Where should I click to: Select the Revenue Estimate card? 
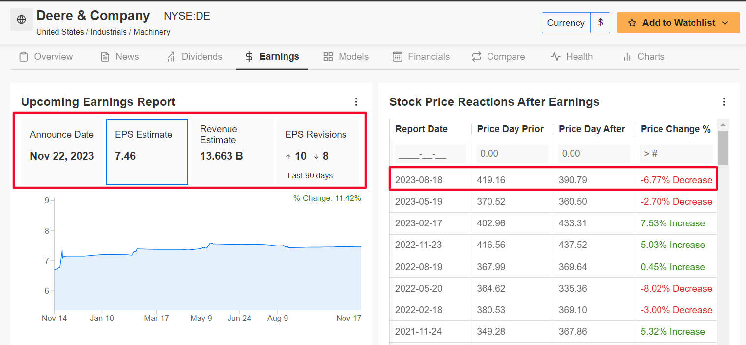point(232,151)
